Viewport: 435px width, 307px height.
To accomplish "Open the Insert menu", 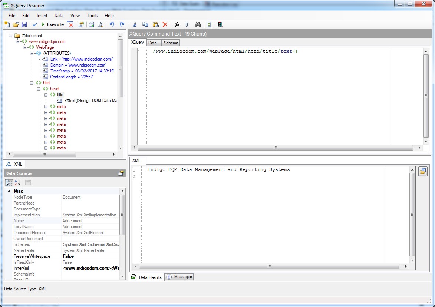I will coord(42,16).
